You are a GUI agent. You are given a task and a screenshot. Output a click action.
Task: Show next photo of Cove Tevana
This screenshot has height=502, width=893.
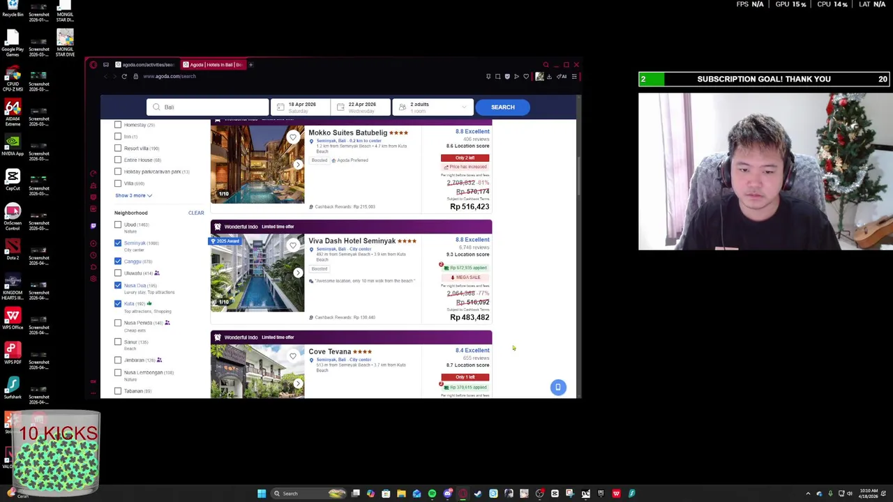point(298,383)
